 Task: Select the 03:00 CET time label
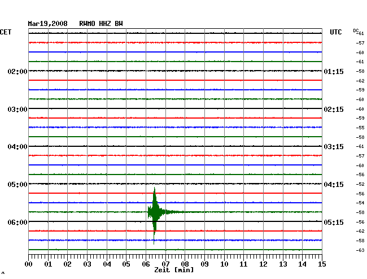pyautogui.click(x=18, y=110)
